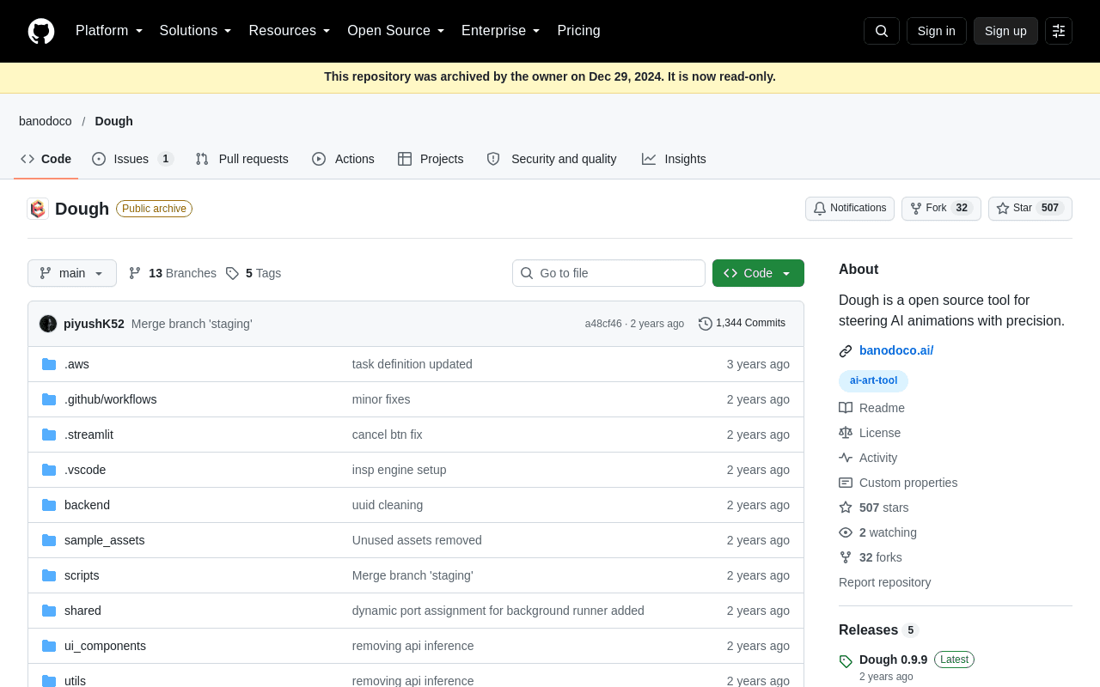The width and height of the screenshot is (1100, 687).
Task: Click the Sign in button
Action: [x=937, y=31]
